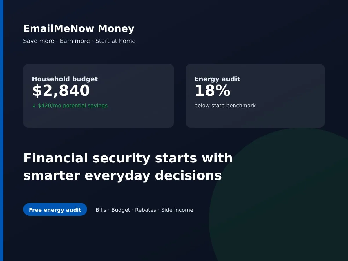Click the $2,840 budget amount

tap(61, 91)
